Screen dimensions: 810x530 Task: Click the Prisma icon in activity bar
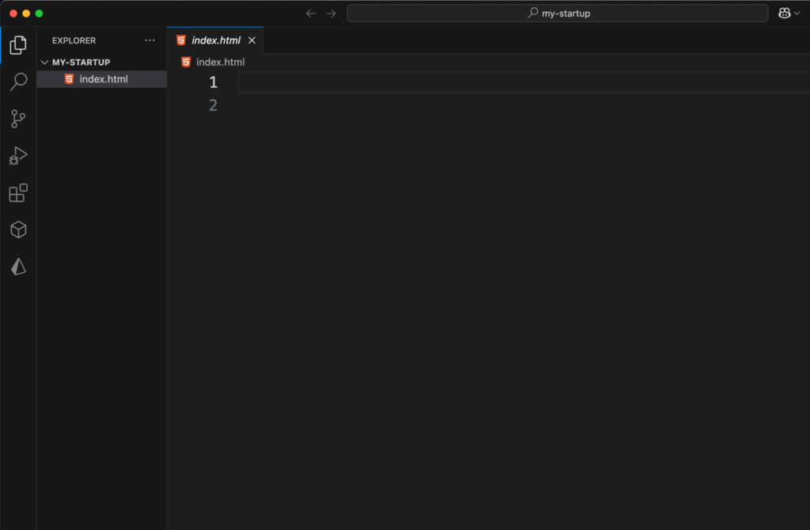click(18, 267)
